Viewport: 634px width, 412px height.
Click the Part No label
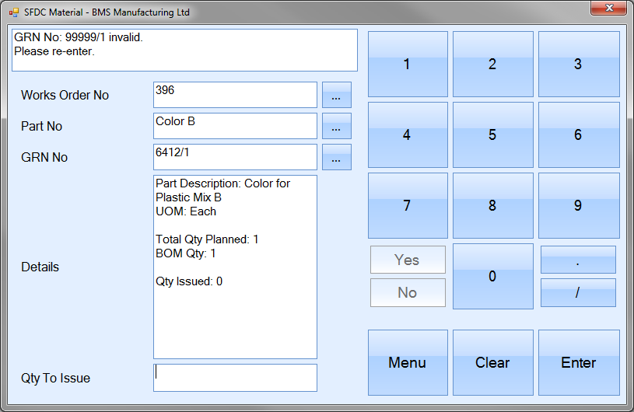coord(42,126)
